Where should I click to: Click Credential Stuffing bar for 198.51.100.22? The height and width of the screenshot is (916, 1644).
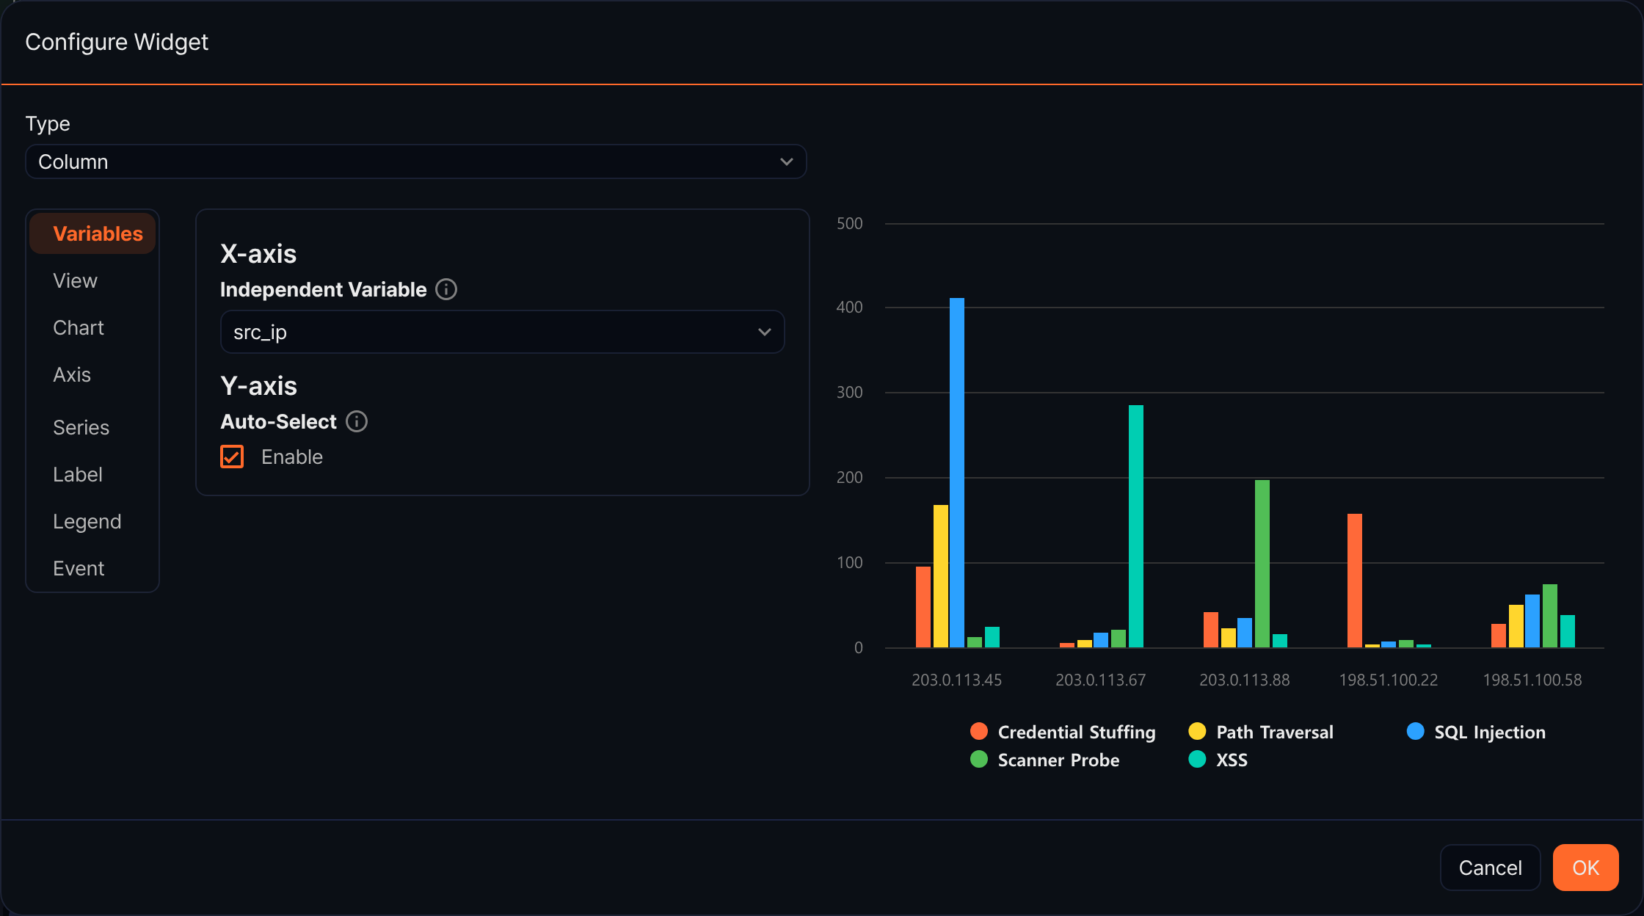pyautogui.click(x=1355, y=581)
